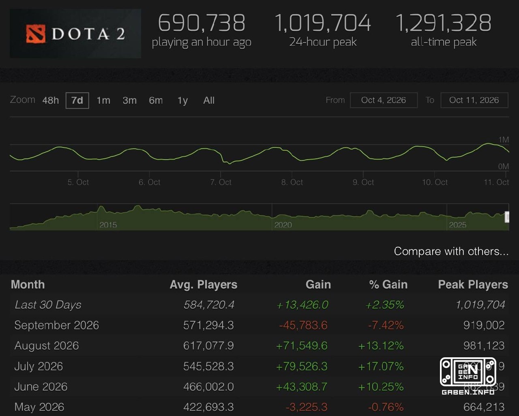The height and width of the screenshot is (416, 519).
Task: Select the June 2026 row label
Action: (41, 386)
